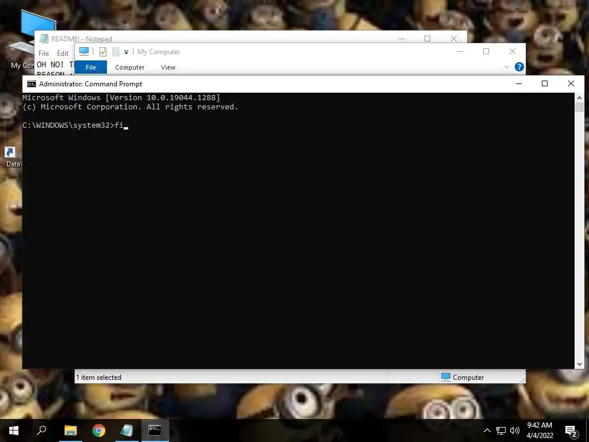Open network status tray icon
The image size is (589, 442).
[501, 430]
